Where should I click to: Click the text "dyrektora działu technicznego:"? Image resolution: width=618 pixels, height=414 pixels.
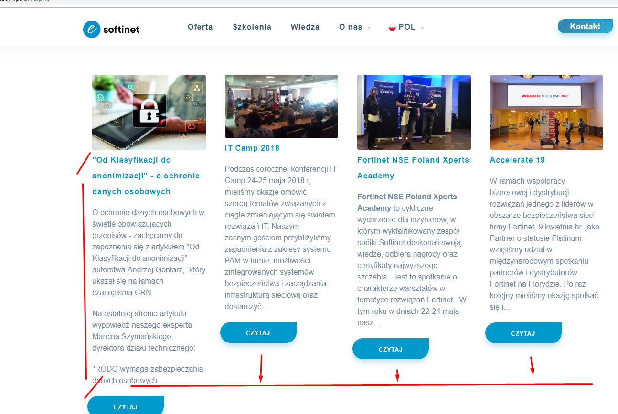click(x=144, y=348)
